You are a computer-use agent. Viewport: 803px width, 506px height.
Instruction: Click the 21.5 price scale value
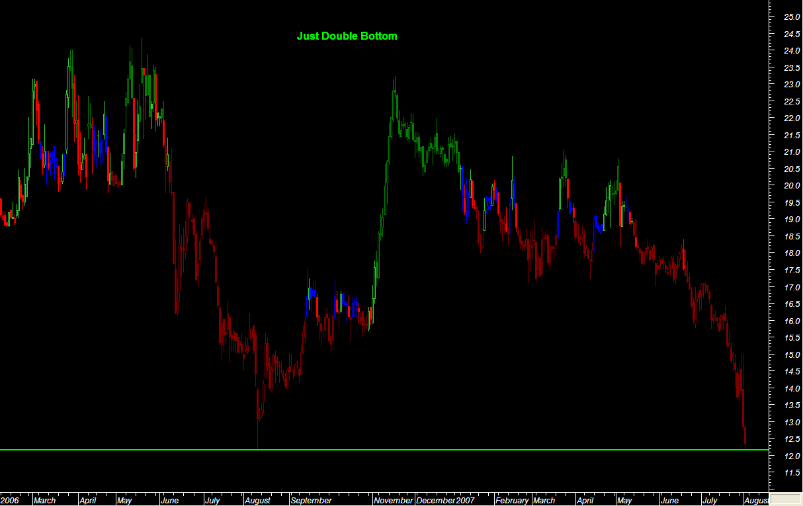792,135
